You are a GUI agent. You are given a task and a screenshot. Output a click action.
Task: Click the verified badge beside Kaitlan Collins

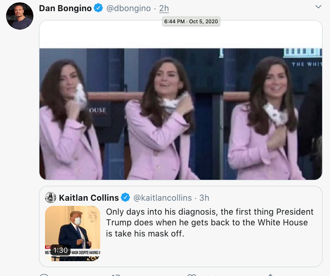[x=125, y=197]
